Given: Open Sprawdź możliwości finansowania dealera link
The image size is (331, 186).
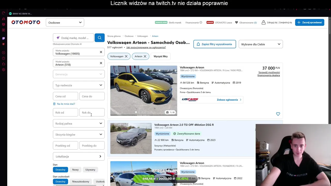Looking at the screenshot, I should [x=269, y=74].
